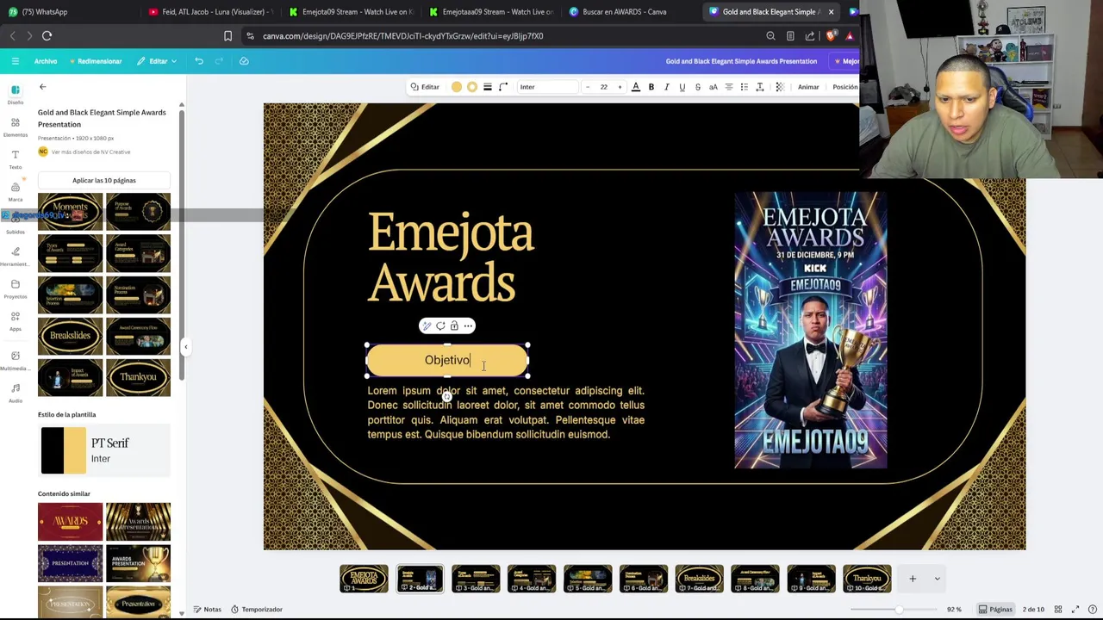This screenshot has height=620, width=1103.
Task: Undo the last action
Action: tap(199, 61)
